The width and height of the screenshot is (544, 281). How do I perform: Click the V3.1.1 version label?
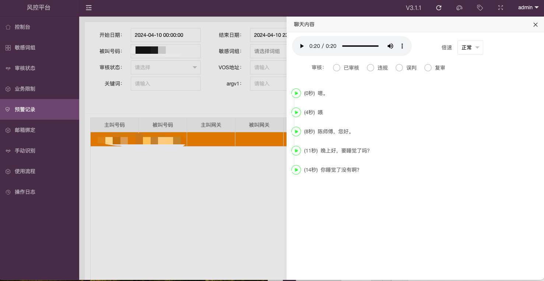coord(414,8)
